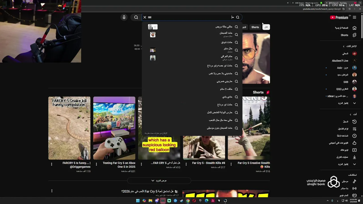This screenshot has width=363, height=204.
Task: Click the YouTube Premium logo
Action: click(339, 17)
